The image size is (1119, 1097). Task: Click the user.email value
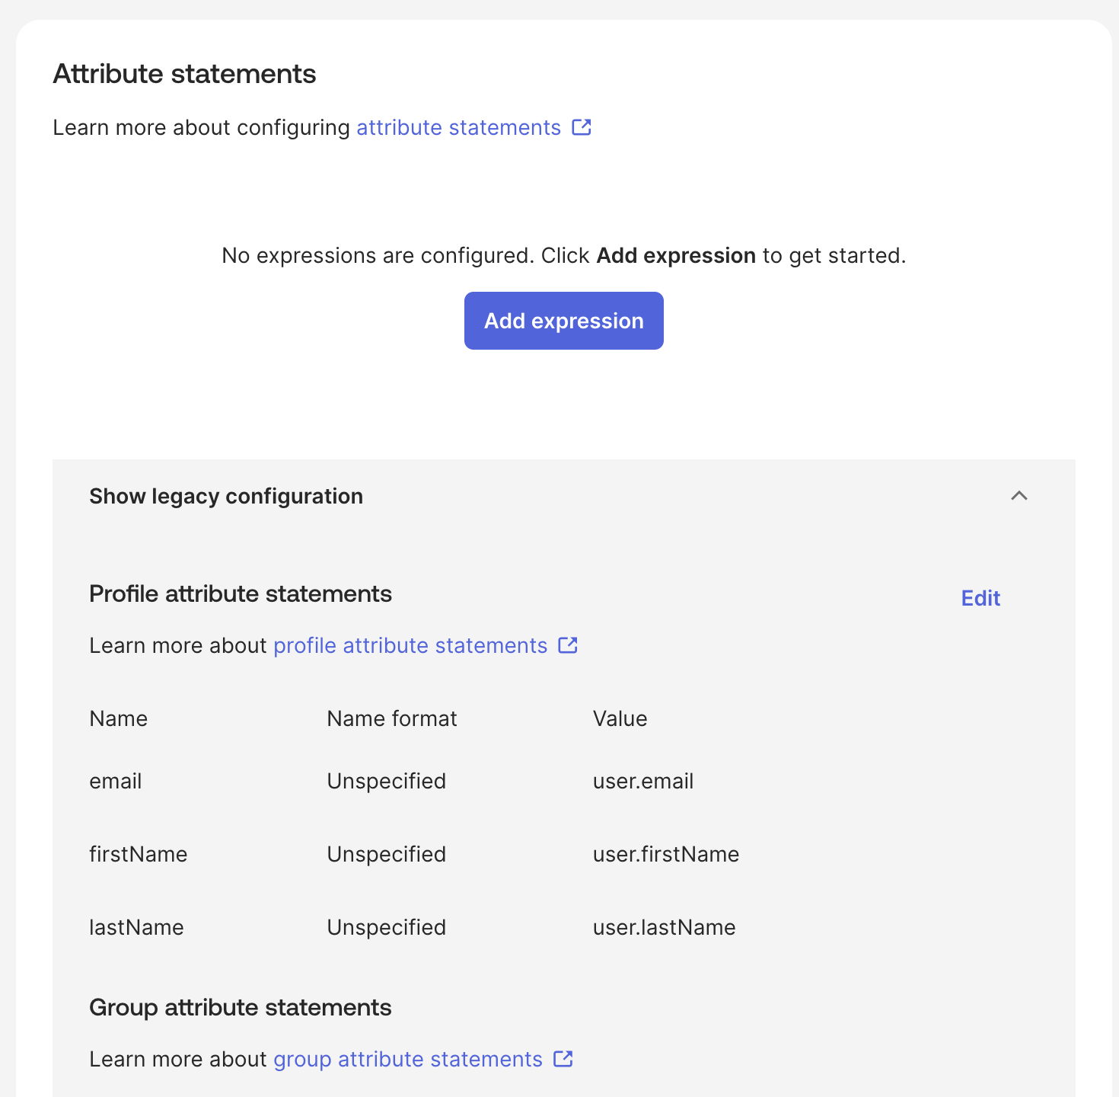coord(643,782)
